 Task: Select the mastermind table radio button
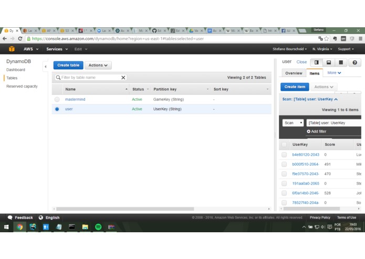(x=57, y=100)
